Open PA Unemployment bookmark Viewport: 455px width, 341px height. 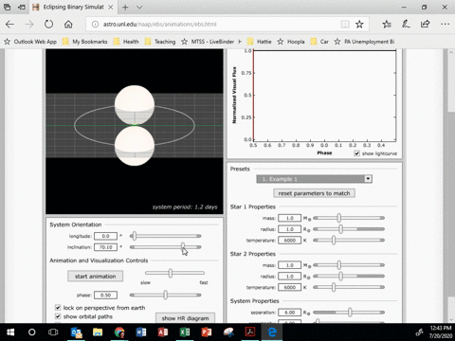click(x=364, y=42)
